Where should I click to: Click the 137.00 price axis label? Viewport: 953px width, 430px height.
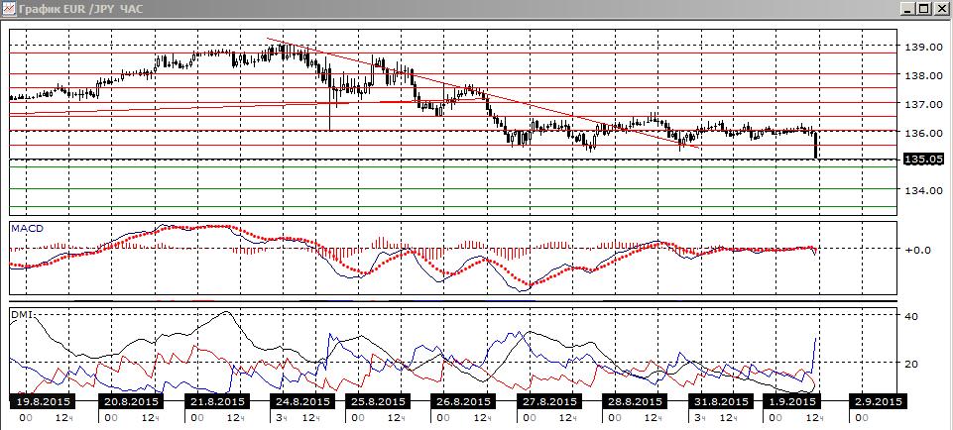click(924, 104)
